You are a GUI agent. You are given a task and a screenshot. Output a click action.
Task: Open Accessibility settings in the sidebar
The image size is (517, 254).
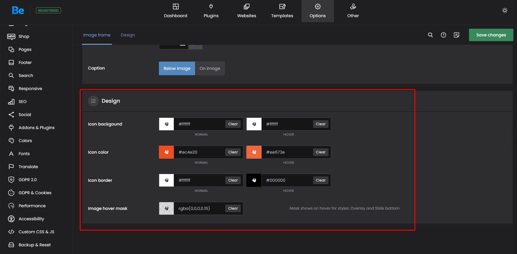pos(31,219)
